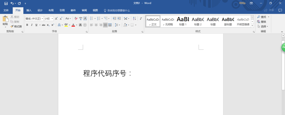This screenshot has width=285, height=115.
Task: Align text left
Action: coord(91,25)
